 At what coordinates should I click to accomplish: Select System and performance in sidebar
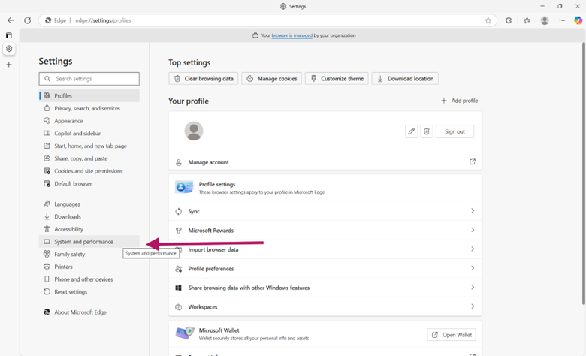coord(83,242)
